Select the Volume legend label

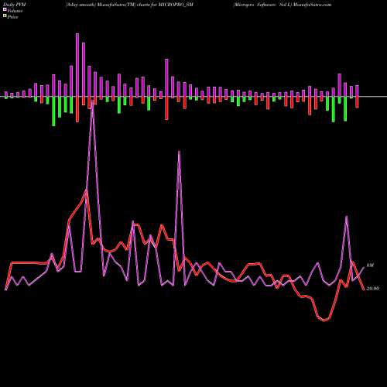pyautogui.click(x=15, y=11)
